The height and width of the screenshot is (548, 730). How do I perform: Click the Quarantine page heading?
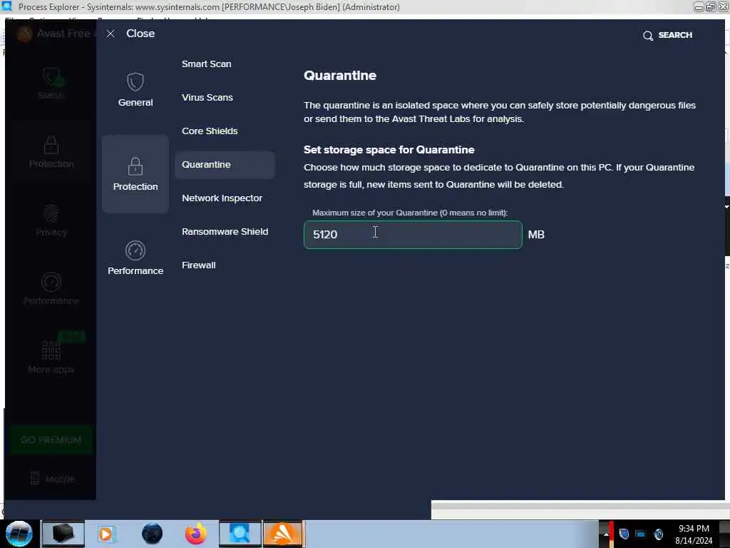click(x=340, y=76)
